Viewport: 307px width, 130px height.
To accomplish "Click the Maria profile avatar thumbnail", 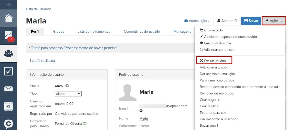I will (x=128, y=92).
